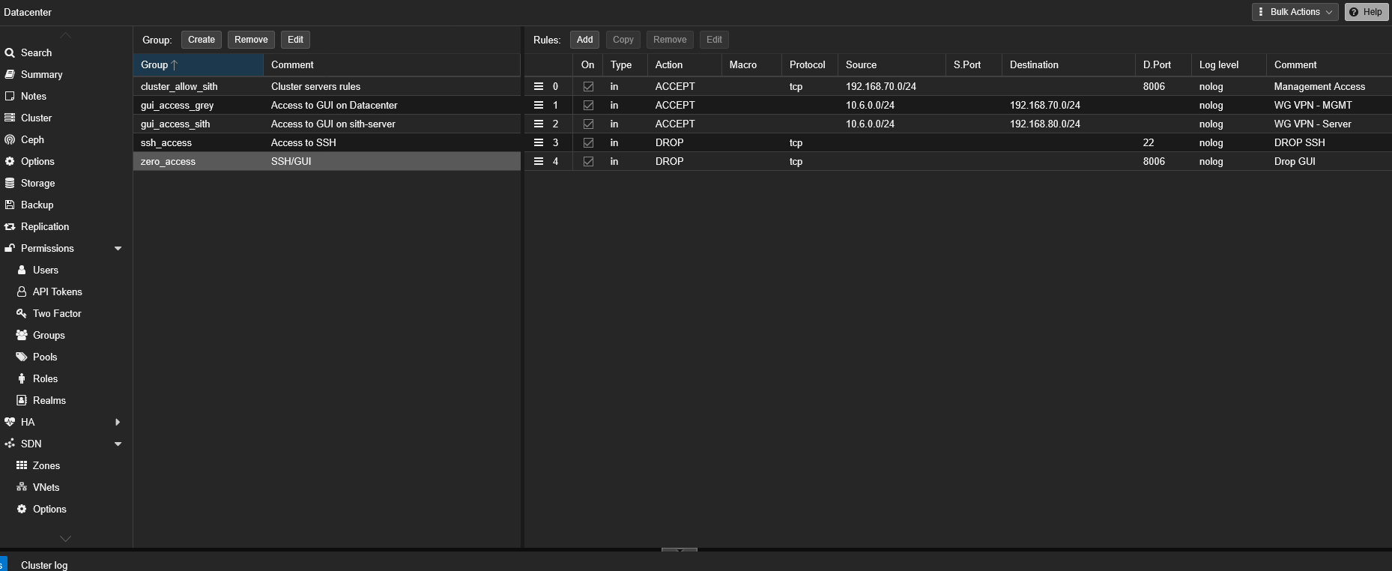The height and width of the screenshot is (571, 1392).
Task: Toggle the WG VPN - Server rule checkbox
Action: 588,124
